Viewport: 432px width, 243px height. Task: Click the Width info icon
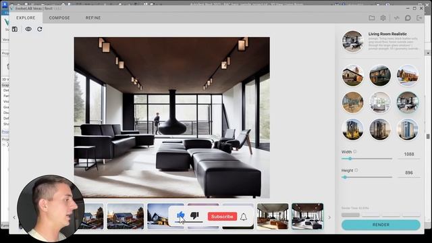point(355,151)
